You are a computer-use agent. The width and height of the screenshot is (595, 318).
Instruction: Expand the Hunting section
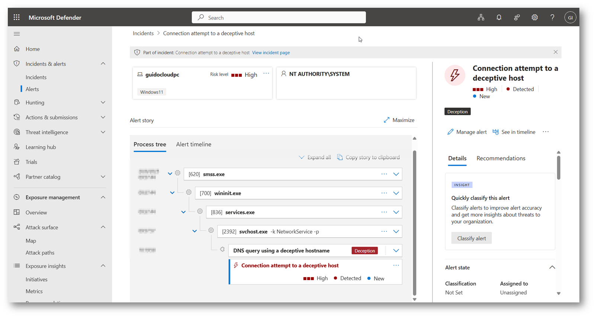tap(103, 102)
